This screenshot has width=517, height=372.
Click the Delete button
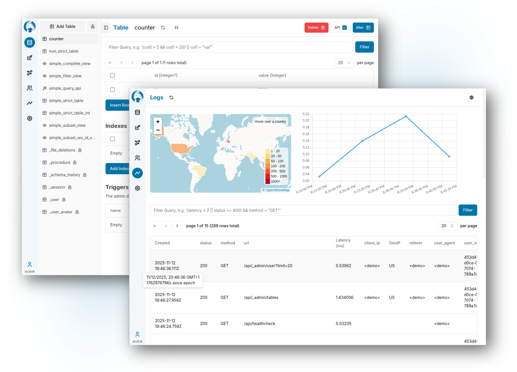coord(316,27)
